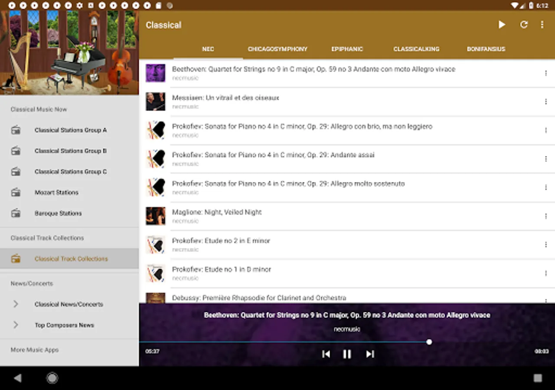The image size is (555, 390).
Task: Open Classical Stations Group A
Action: [69, 130]
